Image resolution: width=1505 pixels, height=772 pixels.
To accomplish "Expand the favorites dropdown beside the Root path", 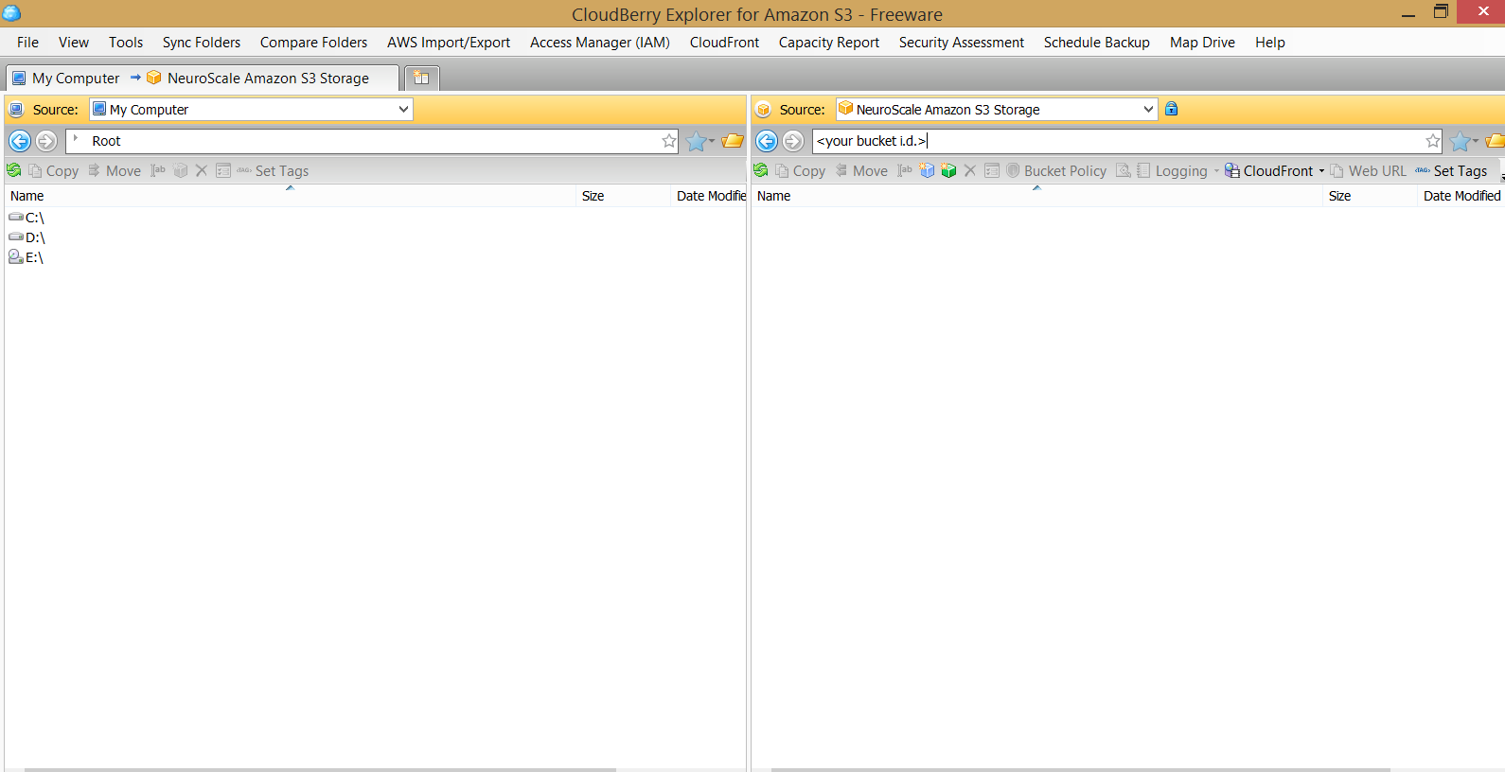I will coord(712,141).
